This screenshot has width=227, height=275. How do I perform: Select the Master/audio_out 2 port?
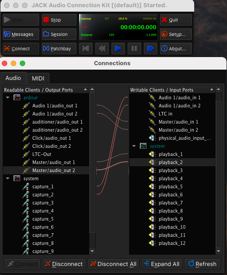click(x=46, y=170)
